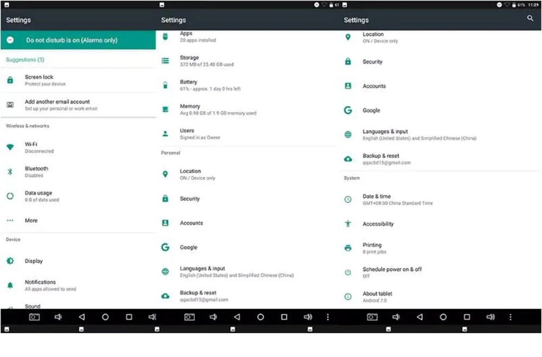Tap the back triangle in the middle screen's navigation bar
542x357 pixels.
237,317
